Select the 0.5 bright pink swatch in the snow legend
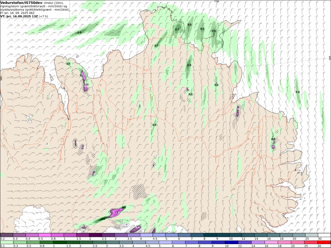 pyautogui.click(x=44, y=235)
